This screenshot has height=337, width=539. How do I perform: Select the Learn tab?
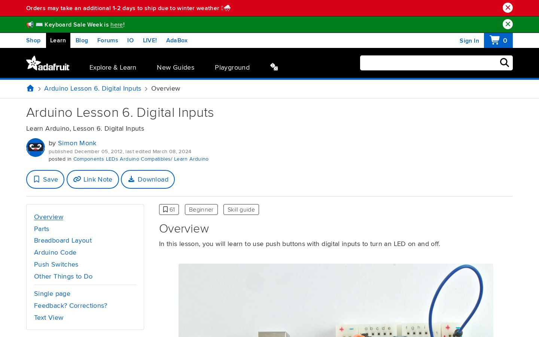(x=58, y=40)
